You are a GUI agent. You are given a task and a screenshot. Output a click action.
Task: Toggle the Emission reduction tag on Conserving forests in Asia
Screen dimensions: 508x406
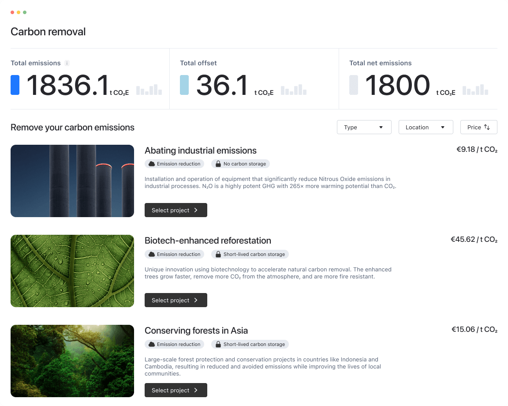(174, 344)
